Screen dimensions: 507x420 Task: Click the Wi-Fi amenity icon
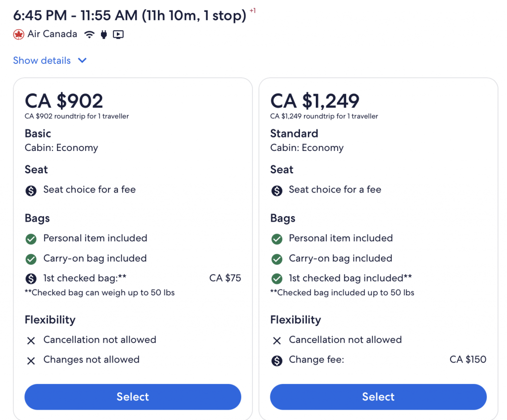(x=89, y=35)
